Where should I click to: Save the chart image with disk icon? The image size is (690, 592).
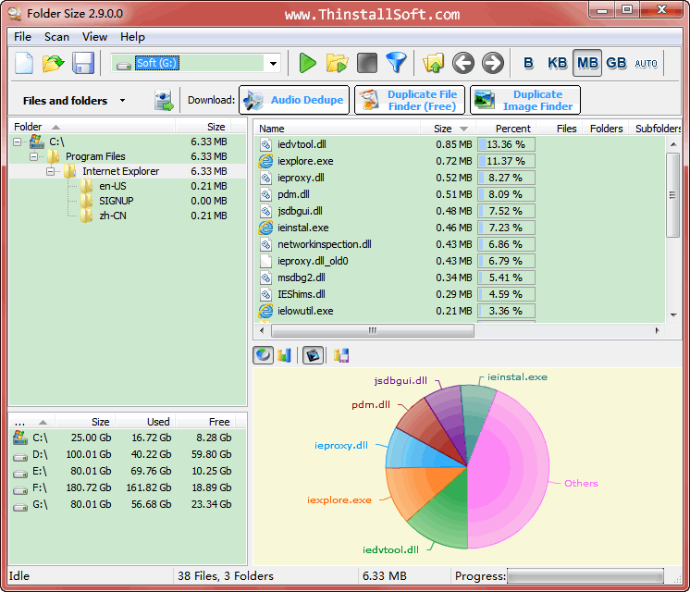[341, 355]
